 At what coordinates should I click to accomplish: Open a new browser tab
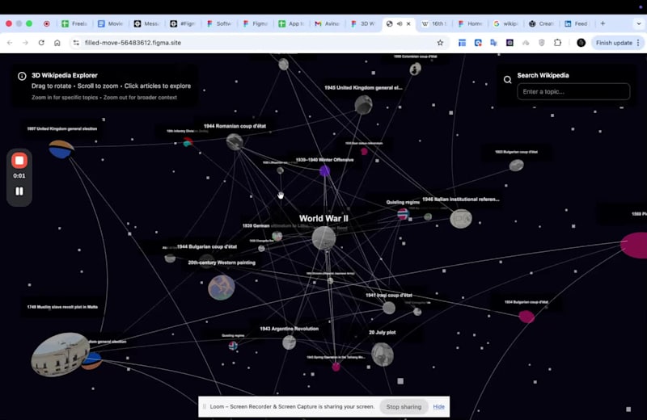603,23
